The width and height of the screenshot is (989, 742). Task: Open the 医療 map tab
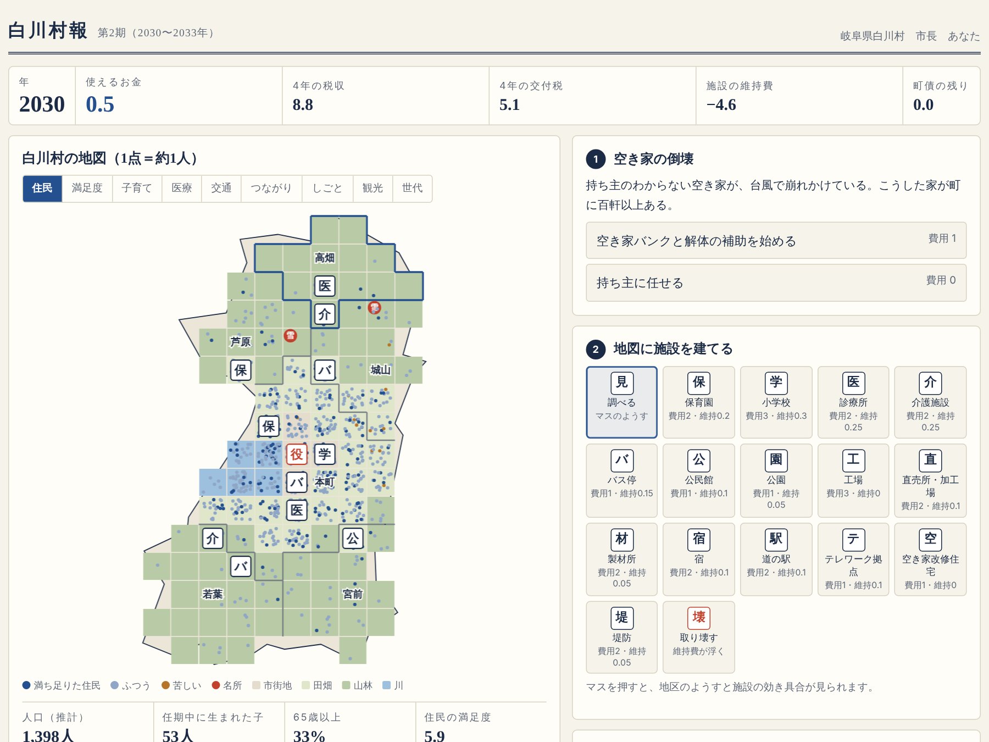[182, 189]
